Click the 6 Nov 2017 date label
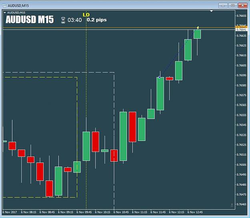This screenshot has height=218, width=250. pyautogui.click(x=10, y=212)
